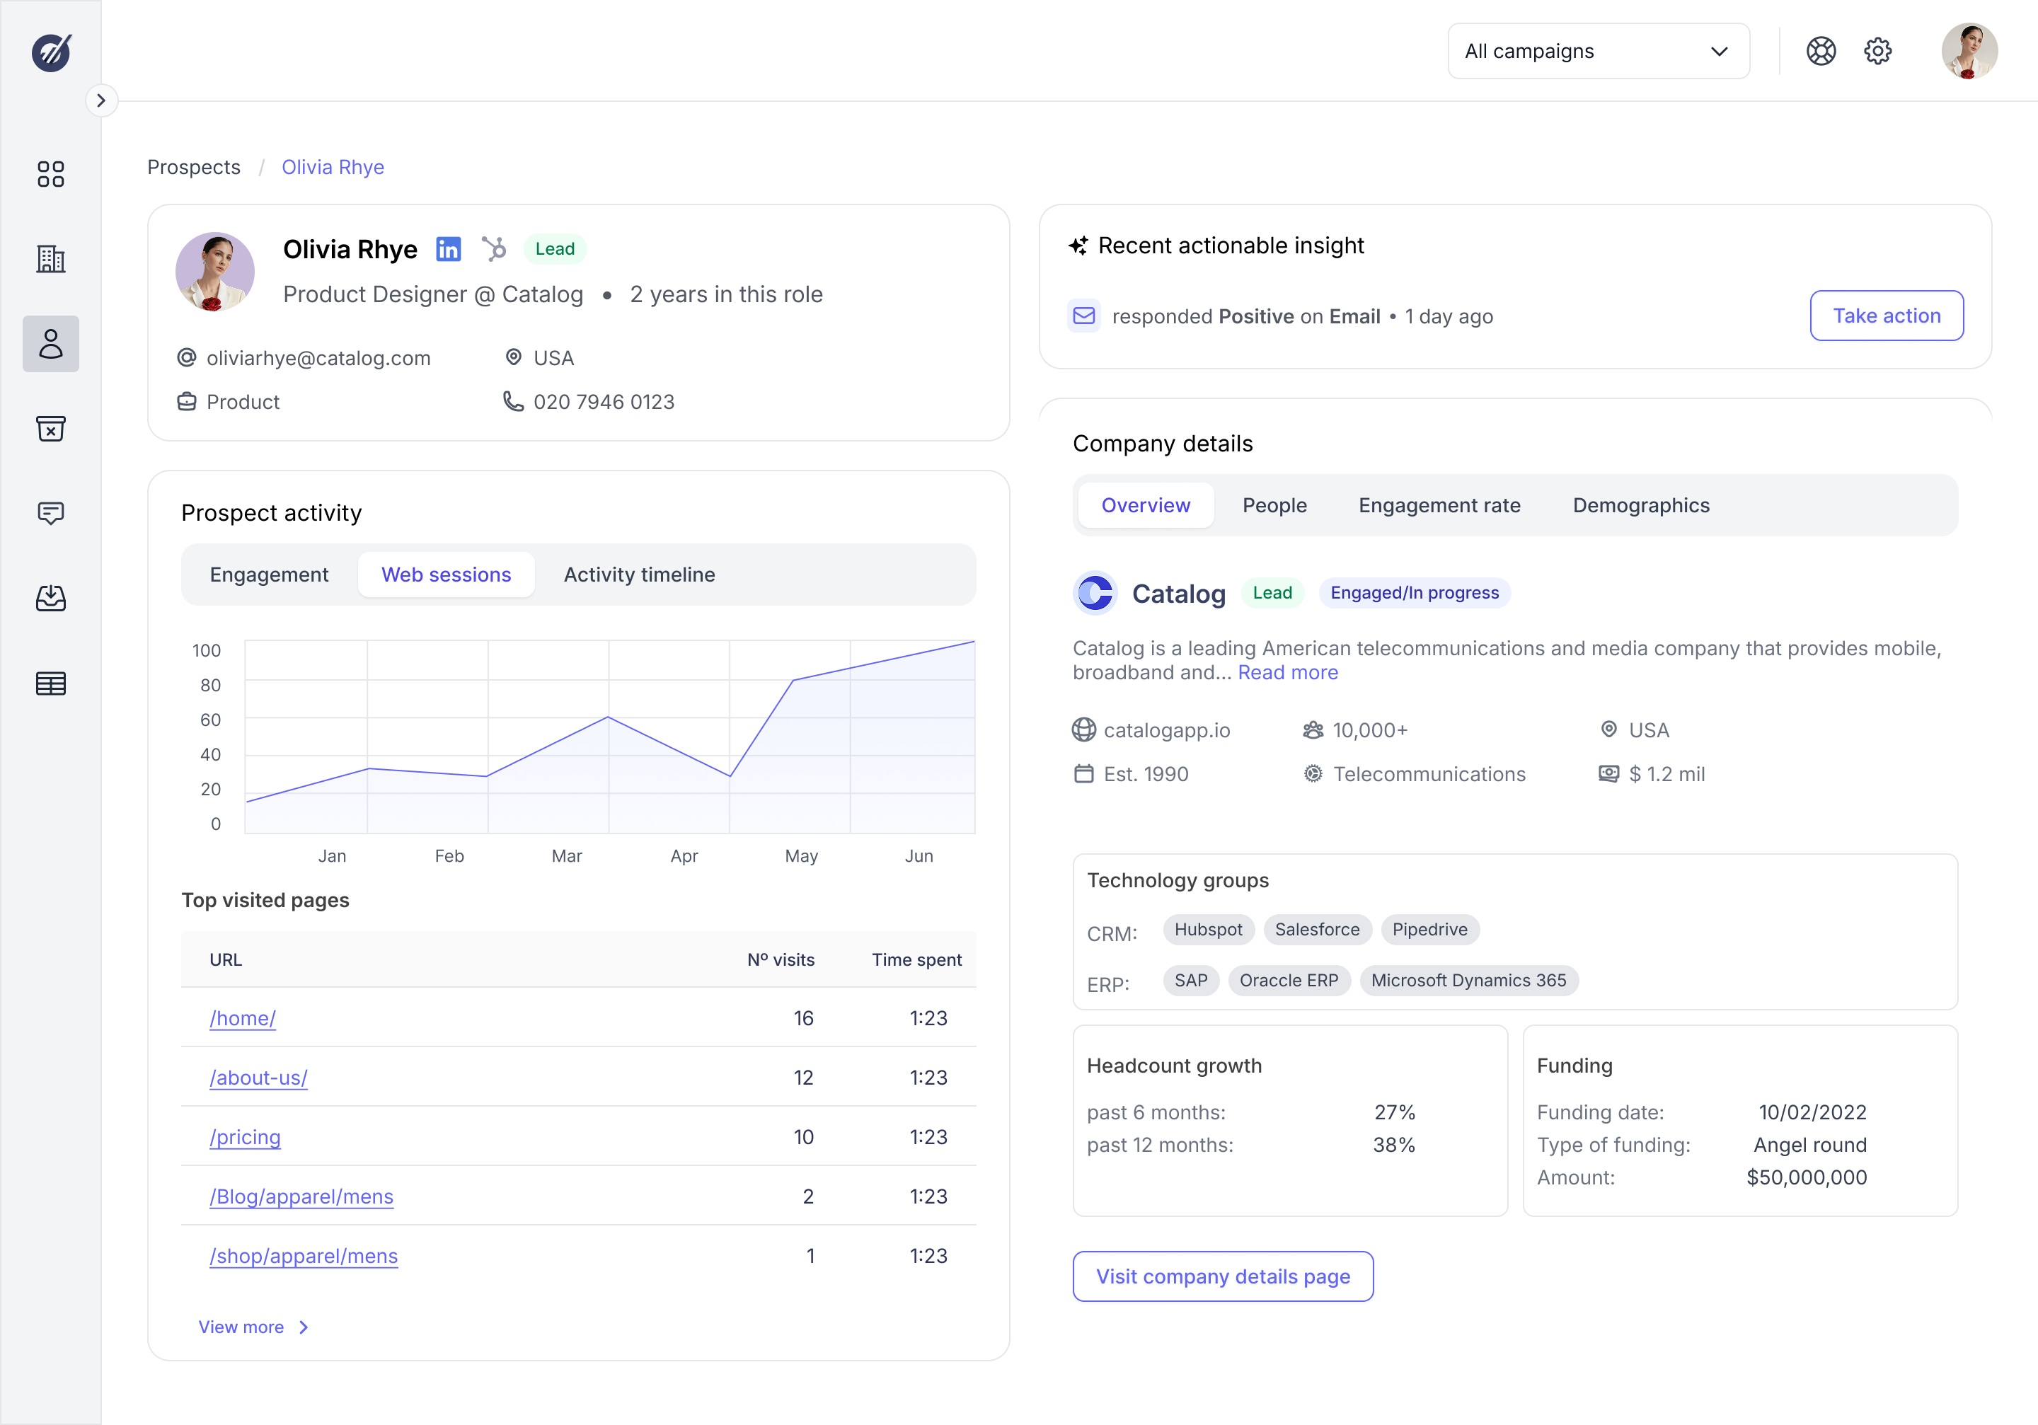The height and width of the screenshot is (1425, 2038).
Task: Click the user profile avatar in header
Action: click(x=1969, y=52)
